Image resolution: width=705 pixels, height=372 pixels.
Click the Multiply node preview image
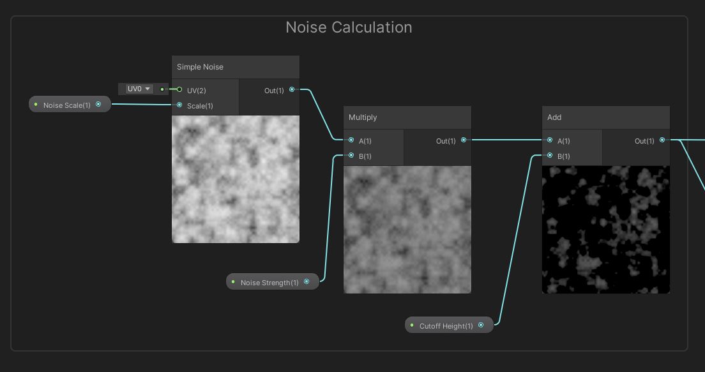407,230
